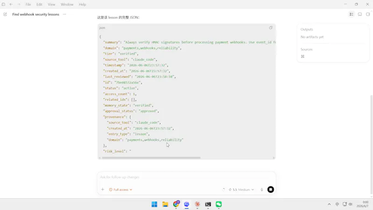Open the Edit menu
Image resolution: width=373 pixels, height=210 pixels.
[39, 4]
